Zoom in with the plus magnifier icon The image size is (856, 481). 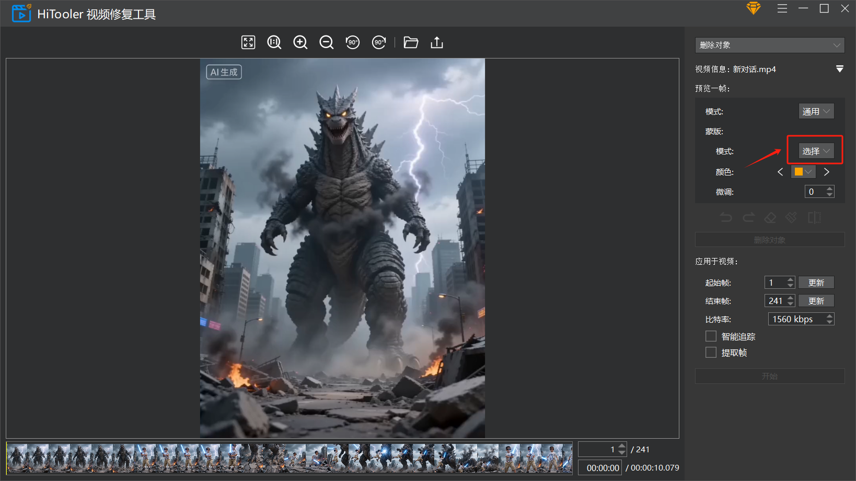pyautogui.click(x=300, y=42)
